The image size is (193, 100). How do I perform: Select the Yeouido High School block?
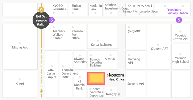click(181, 56)
